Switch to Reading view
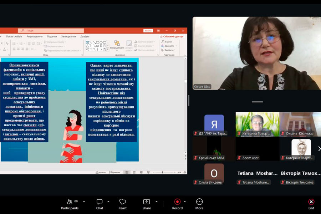 [141, 172]
